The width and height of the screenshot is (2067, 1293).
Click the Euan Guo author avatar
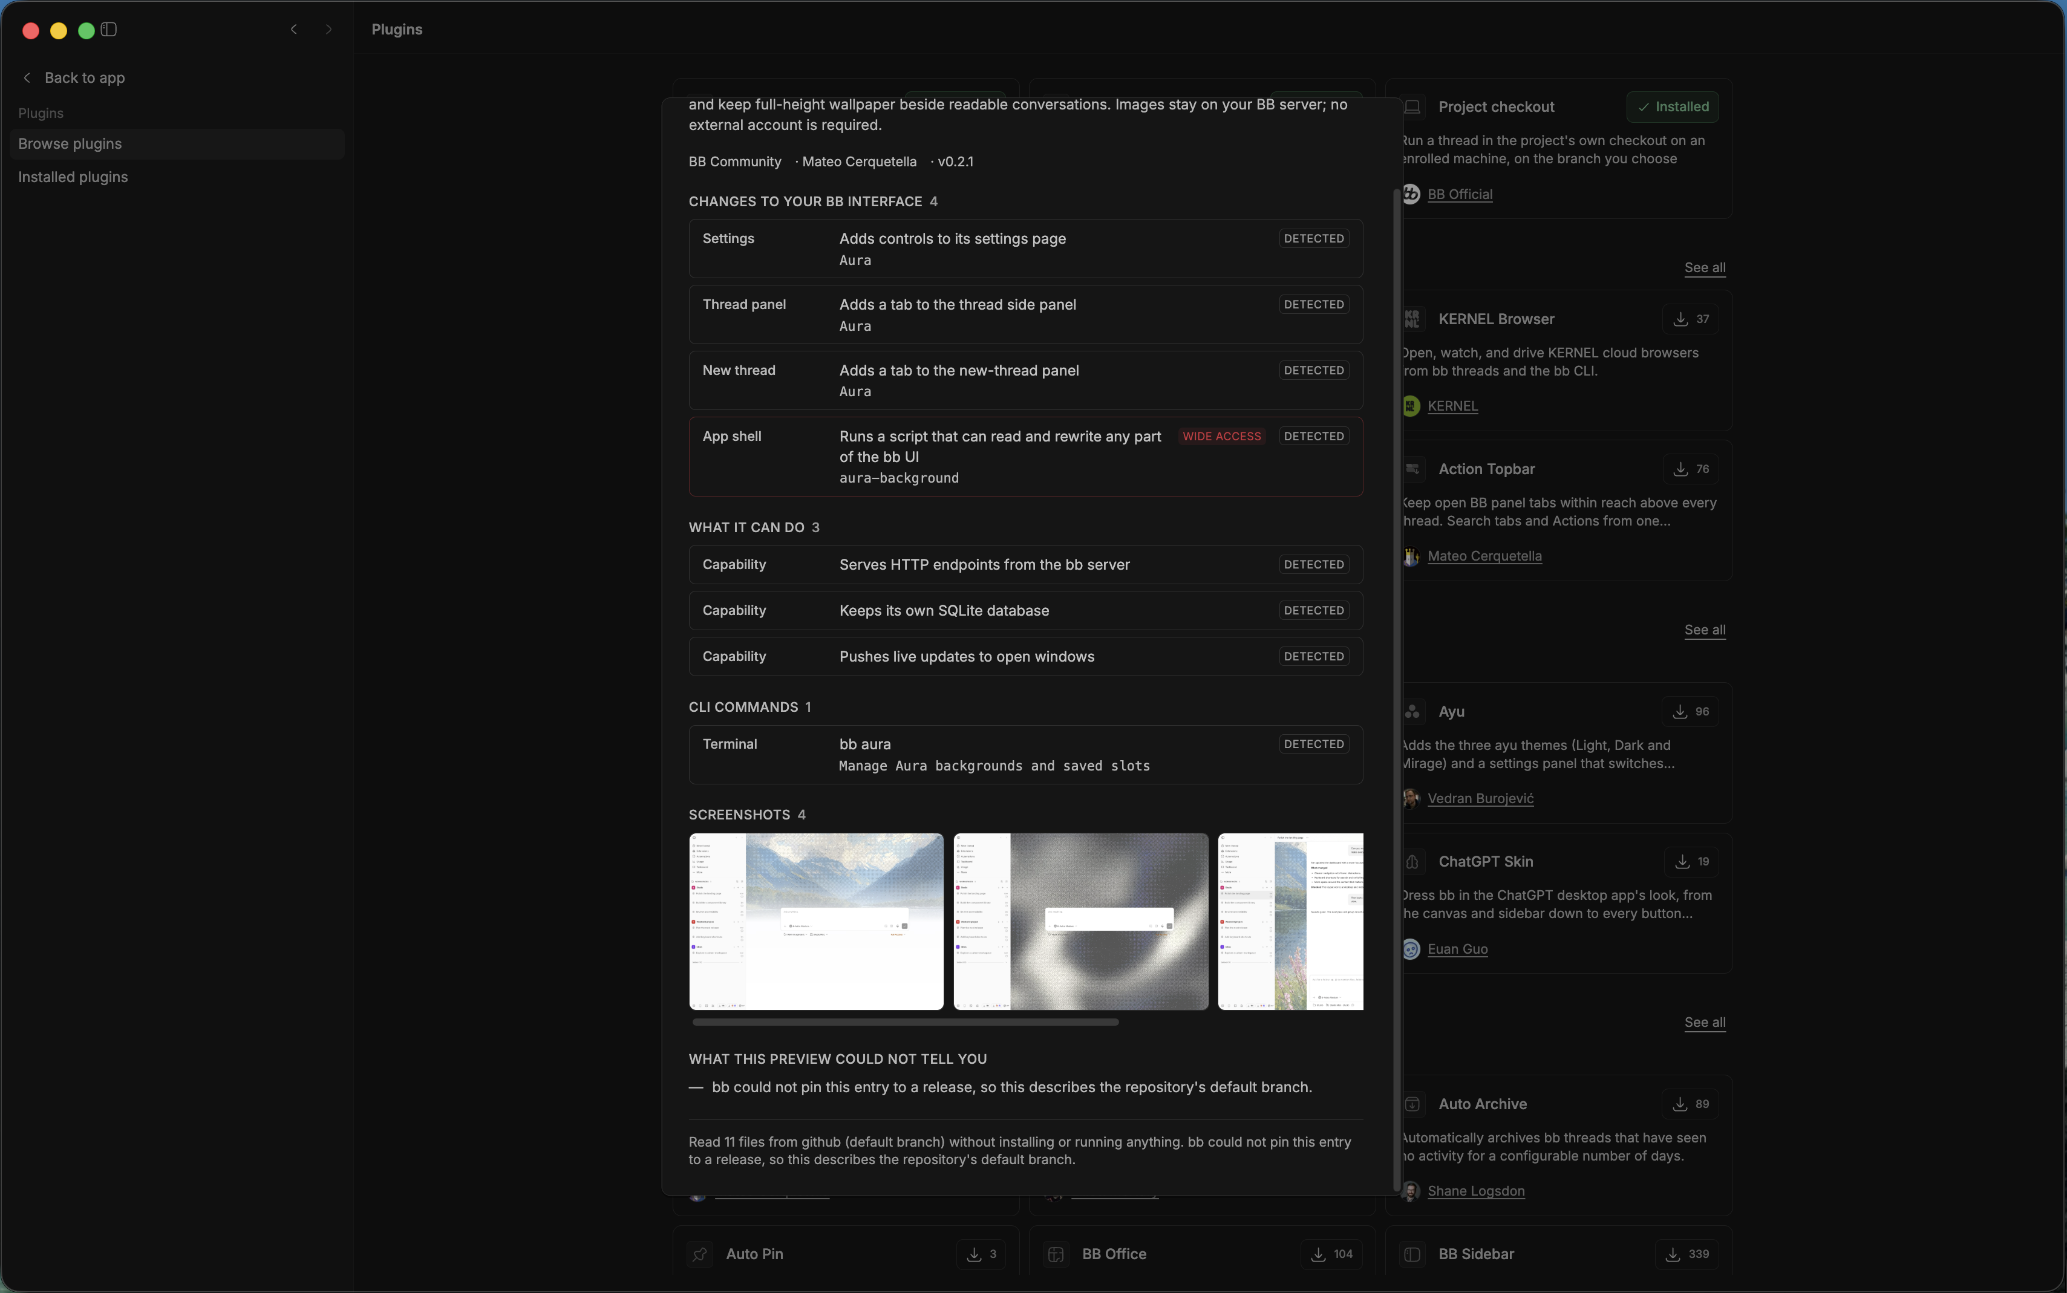tap(1411, 949)
